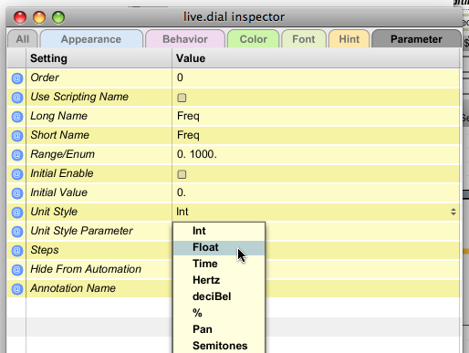Click the @ icon beside Initial Enable
The image size is (469, 353).
click(17, 174)
